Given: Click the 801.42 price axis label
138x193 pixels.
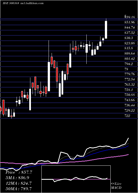Looking at the screenshot, I should pos(129,58).
